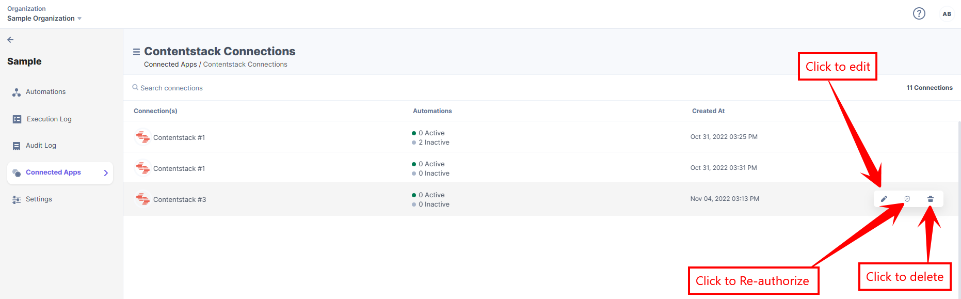
Task: Click the Automations column header
Action: pyautogui.click(x=433, y=111)
